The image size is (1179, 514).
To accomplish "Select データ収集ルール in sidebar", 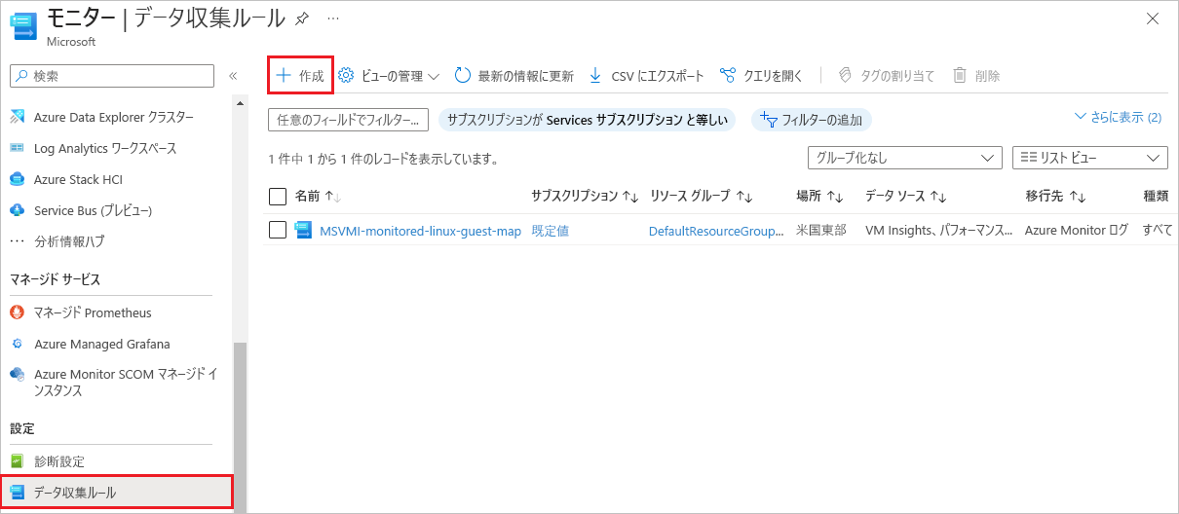I will click(117, 493).
